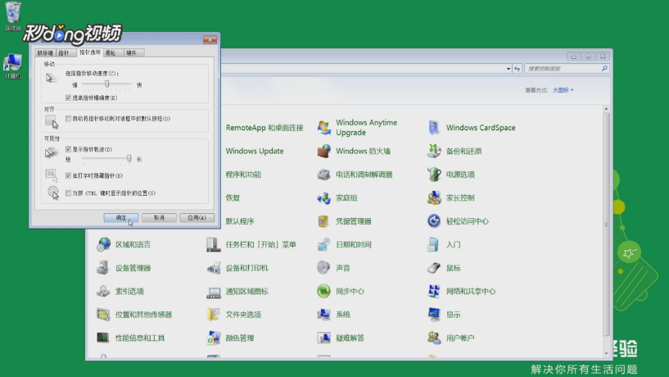Click the pointer trail length slider handle

point(129,158)
